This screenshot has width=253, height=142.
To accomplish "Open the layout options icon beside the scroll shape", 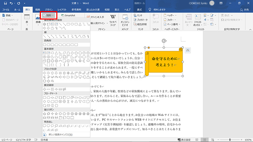I will point(188,50).
